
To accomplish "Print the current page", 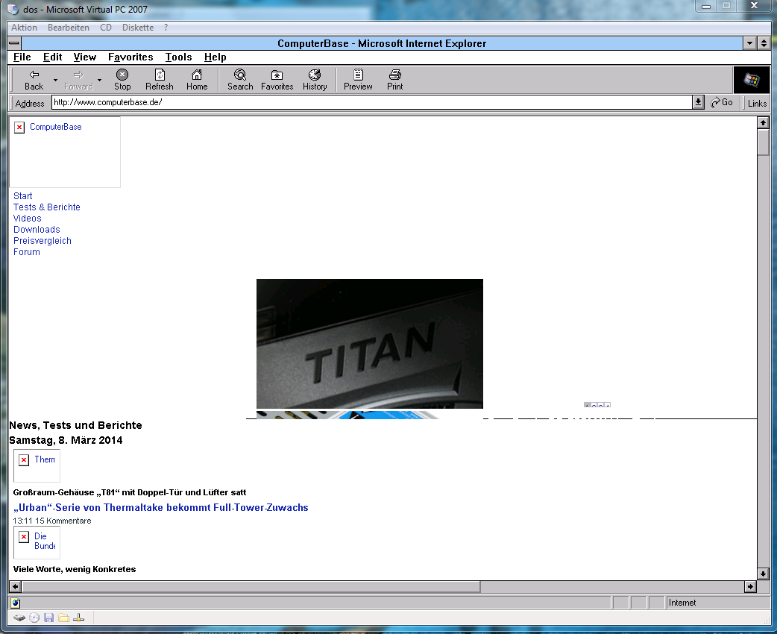I will (x=395, y=80).
